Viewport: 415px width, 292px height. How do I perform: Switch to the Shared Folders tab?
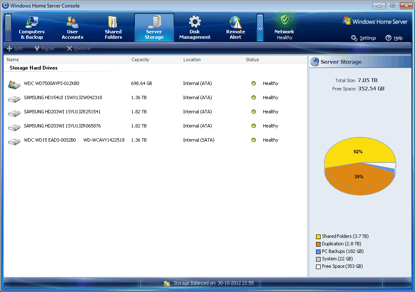(x=113, y=27)
